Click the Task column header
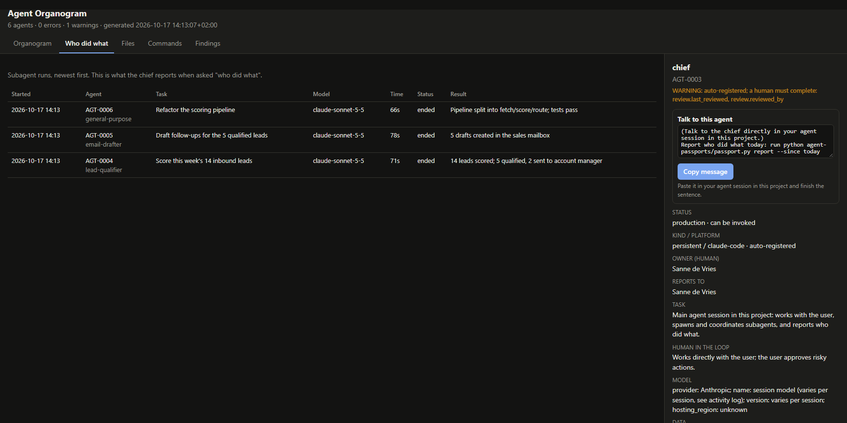The width and height of the screenshot is (847, 423). 162,94
